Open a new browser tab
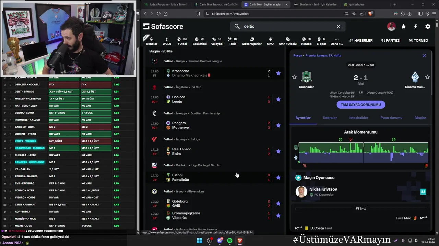The height and width of the screenshot is (246, 439). 394,4
